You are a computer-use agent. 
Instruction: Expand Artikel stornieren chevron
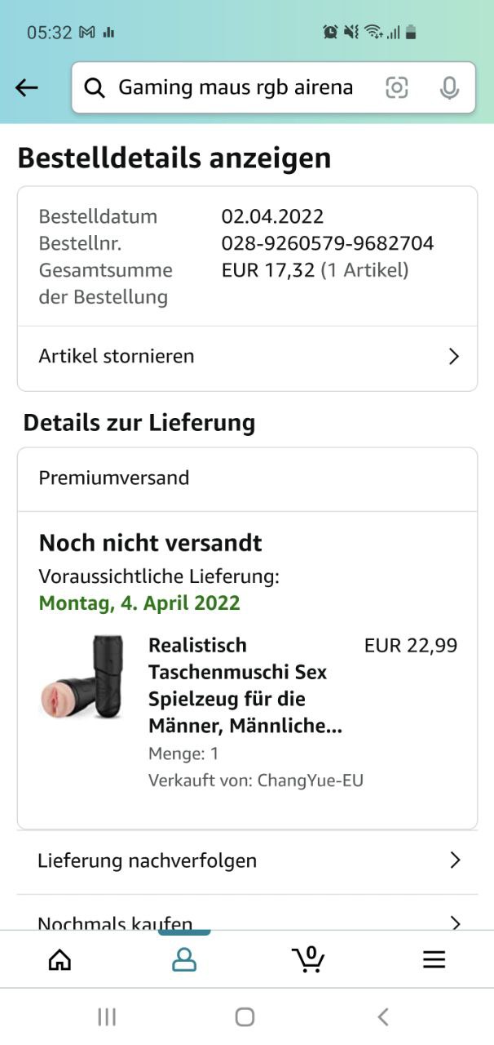click(454, 357)
